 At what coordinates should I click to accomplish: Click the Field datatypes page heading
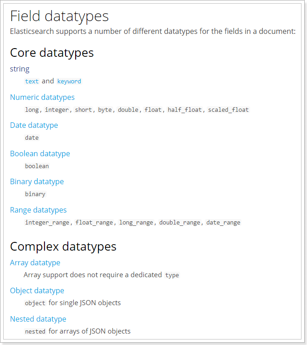click(59, 16)
